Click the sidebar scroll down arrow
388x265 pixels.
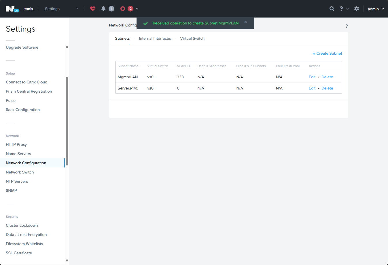click(x=67, y=261)
